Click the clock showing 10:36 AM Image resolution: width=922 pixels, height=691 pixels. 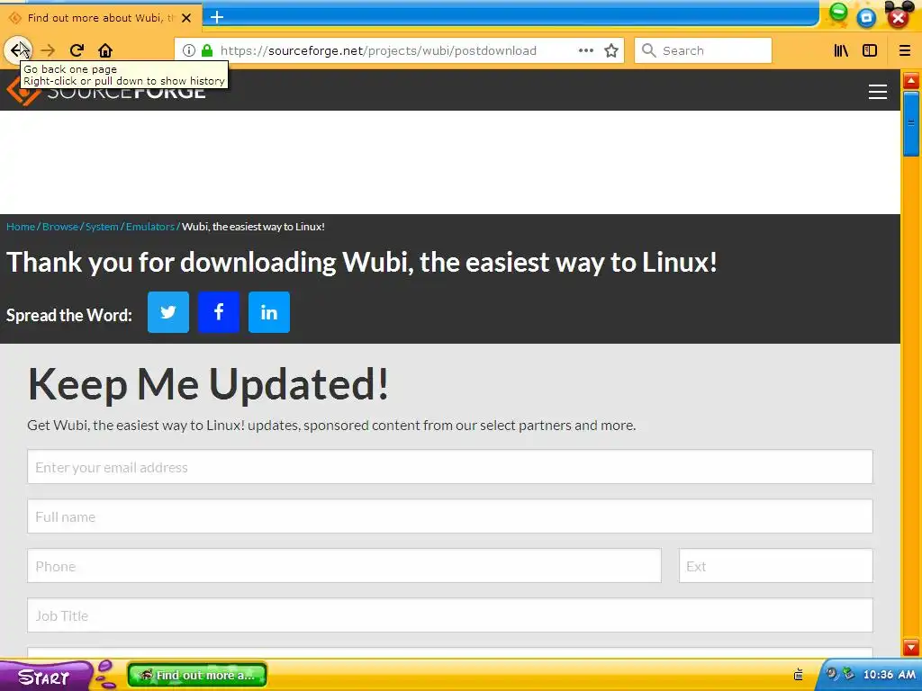(x=889, y=675)
